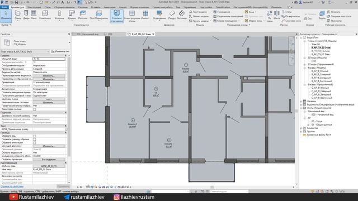The width and height of the screenshot is (358, 201).
Task: Switch to the Systems (Системы) ribbon tab
Action: [83, 7]
